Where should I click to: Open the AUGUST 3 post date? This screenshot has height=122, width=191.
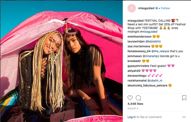(133, 109)
